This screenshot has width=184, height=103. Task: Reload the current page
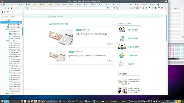pyautogui.click(x=8, y=8)
